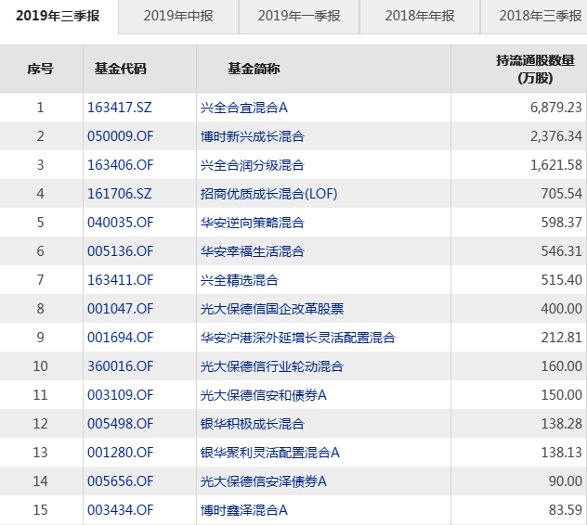The width and height of the screenshot is (587, 525).
Task: Click the 基金简称 column header
Action: (x=323, y=70)
